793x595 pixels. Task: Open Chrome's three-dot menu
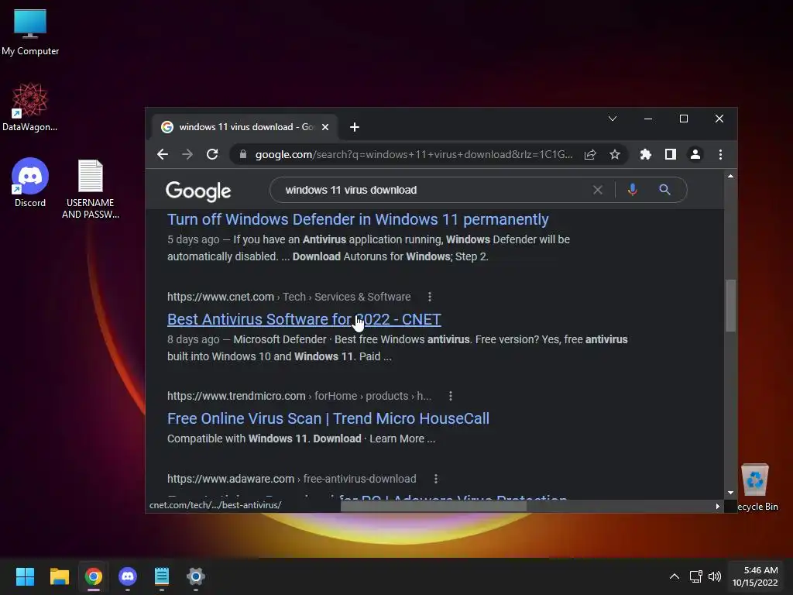[721, 154]
